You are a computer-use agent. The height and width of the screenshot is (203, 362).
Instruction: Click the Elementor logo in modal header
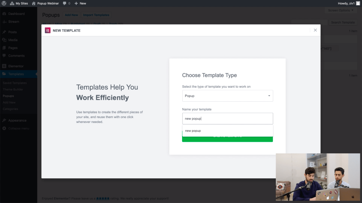(x=48, y=30)
